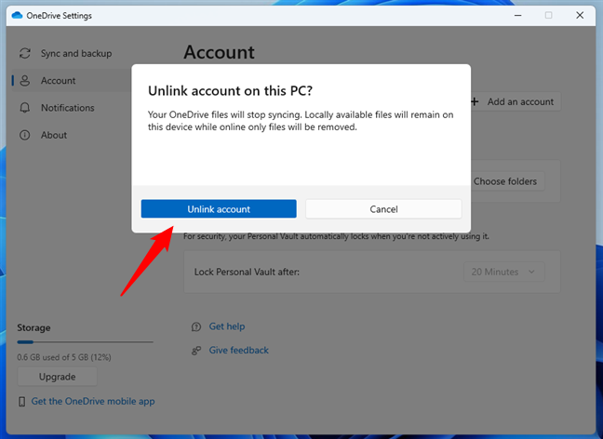Expand the 20 Minutes lock dropdown

[503, 272]
